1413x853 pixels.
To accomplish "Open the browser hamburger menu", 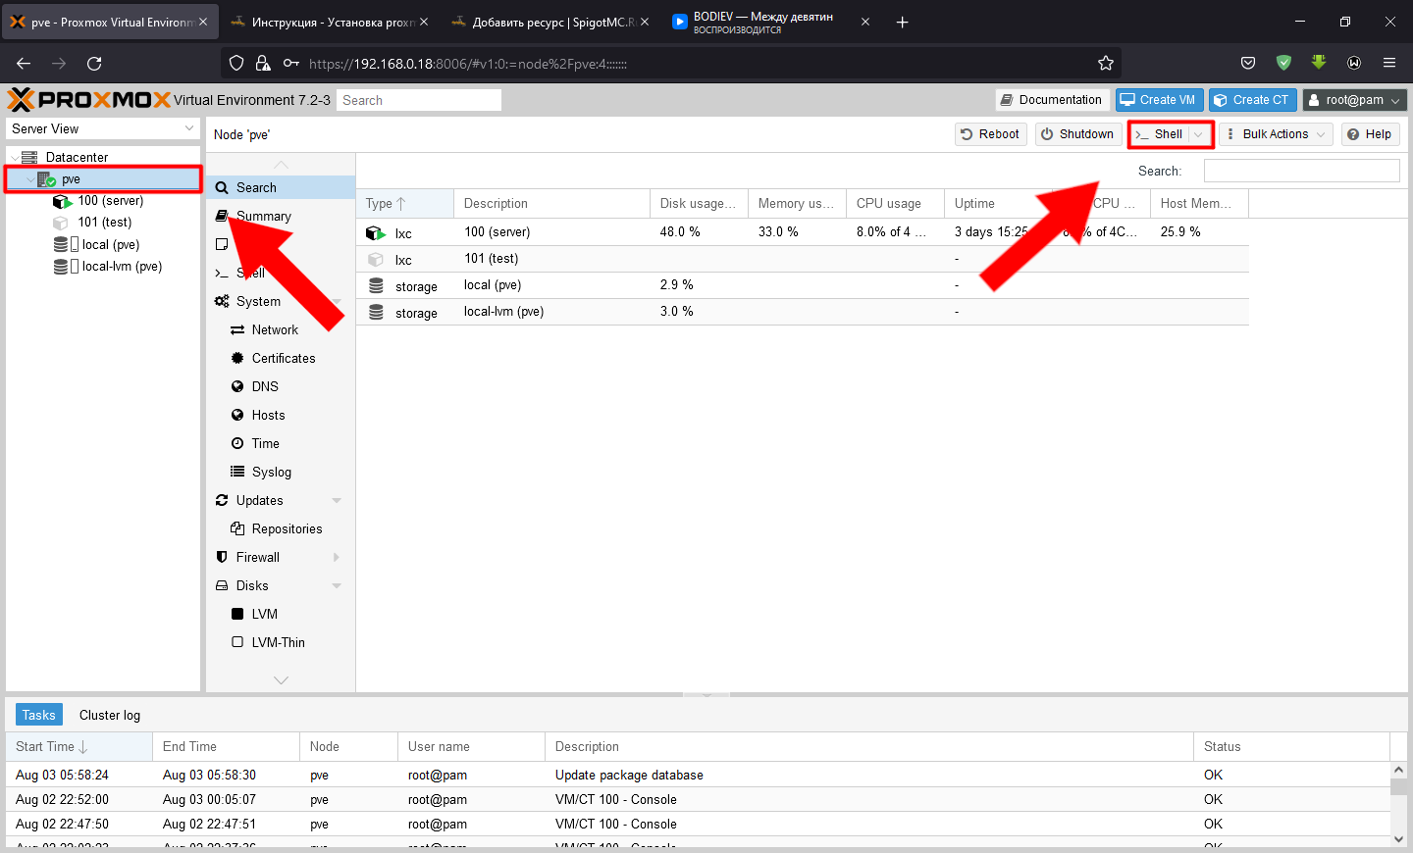I will (x=1389, y=63).
